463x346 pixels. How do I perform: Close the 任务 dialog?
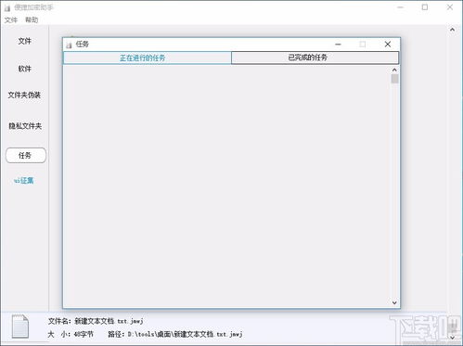tap(388, 45)
